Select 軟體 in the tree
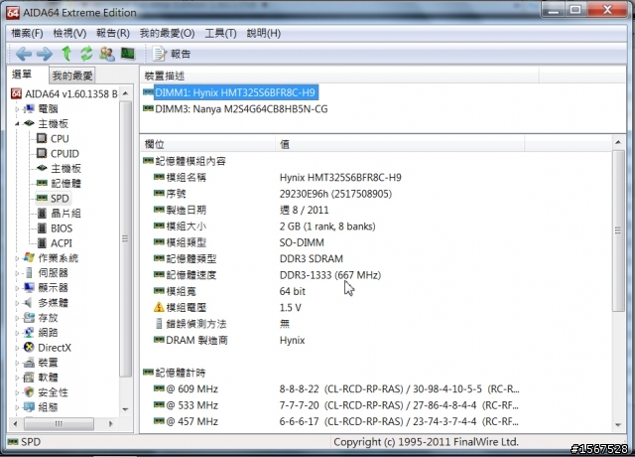 tap(49, 378)
